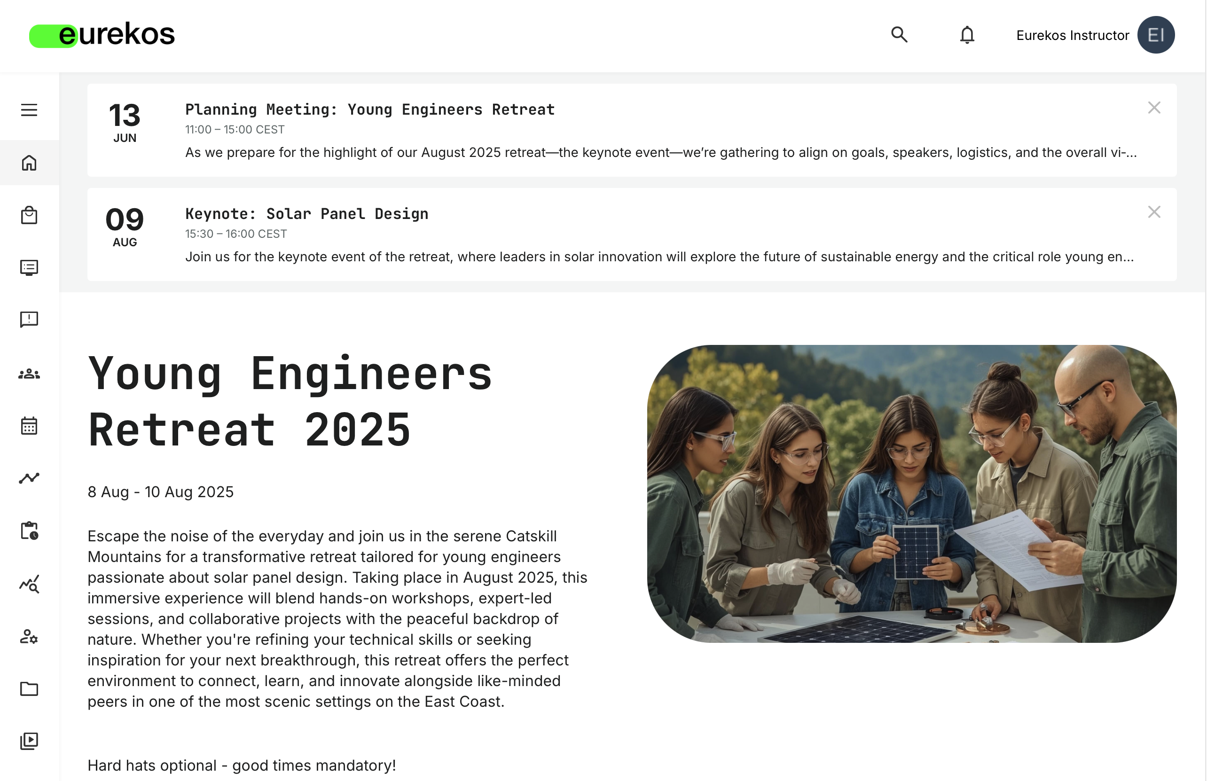The width and height of the screenshot is (1207, 781).
Task: Open the trend line analytics icon
Action: click(x=29, y=478)
